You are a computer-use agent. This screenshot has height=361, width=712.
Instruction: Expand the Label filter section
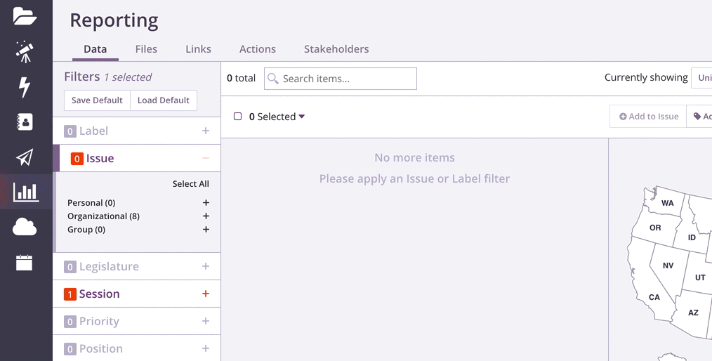(x=206, y=131)
